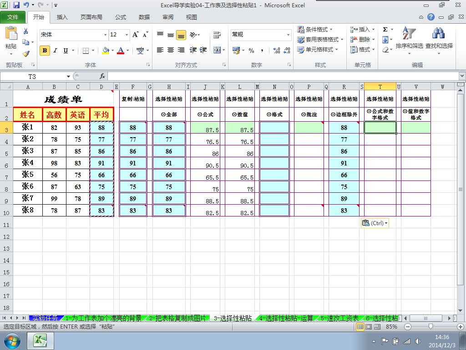466x350 pixels.
Task: Click the 删除 cells button
Action: click(362, 40)
